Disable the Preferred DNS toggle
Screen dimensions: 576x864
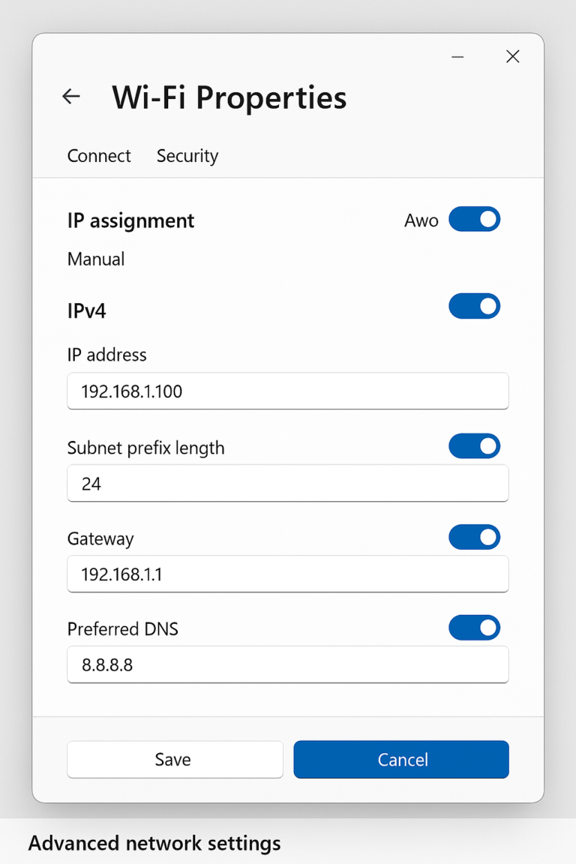coord(474,628)
